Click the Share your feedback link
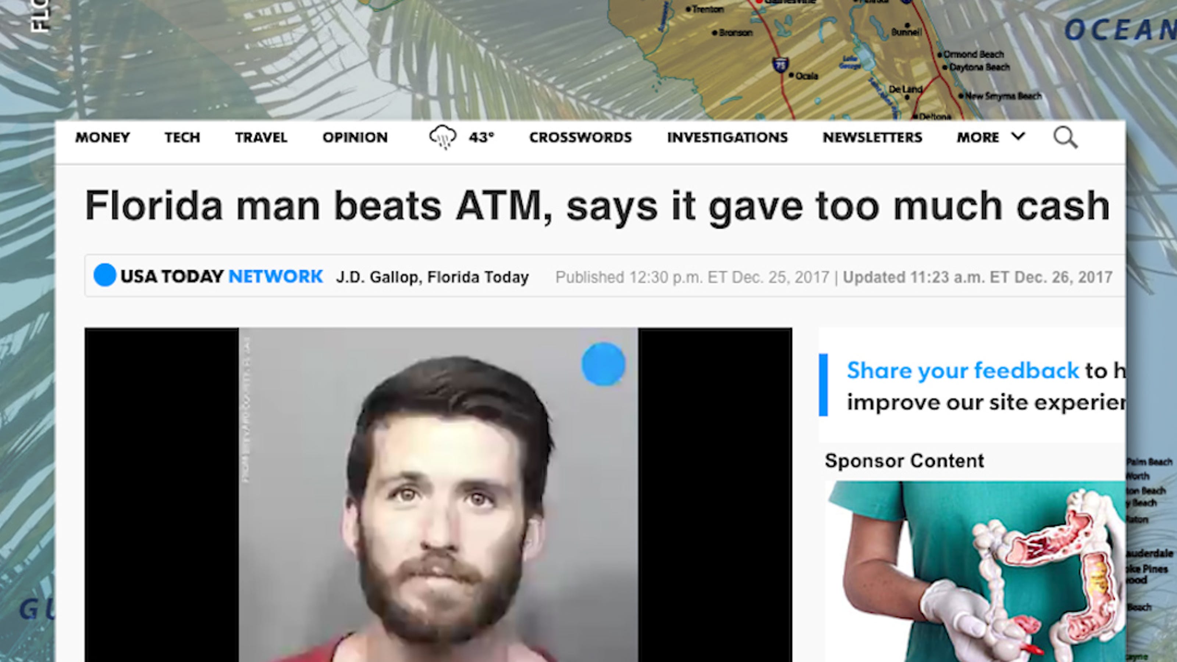Screen dimensions: 1177x662 coord(963,370)
